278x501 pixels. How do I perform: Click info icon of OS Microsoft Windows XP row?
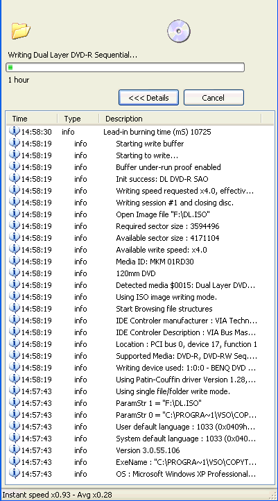[15, 473]
